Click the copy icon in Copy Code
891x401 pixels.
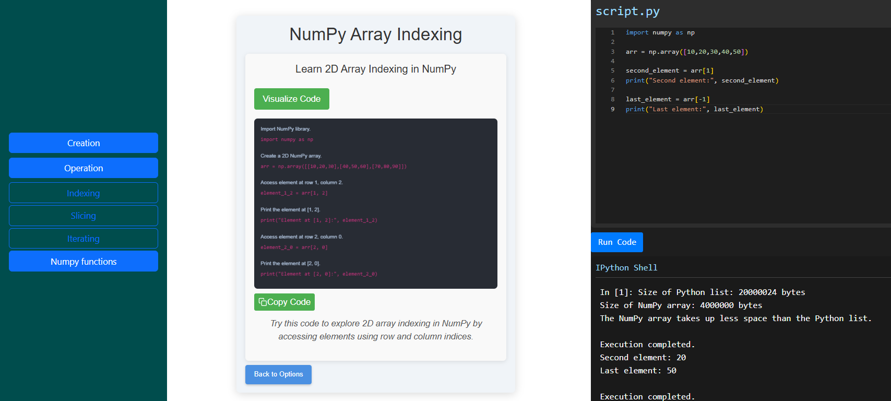263,302
